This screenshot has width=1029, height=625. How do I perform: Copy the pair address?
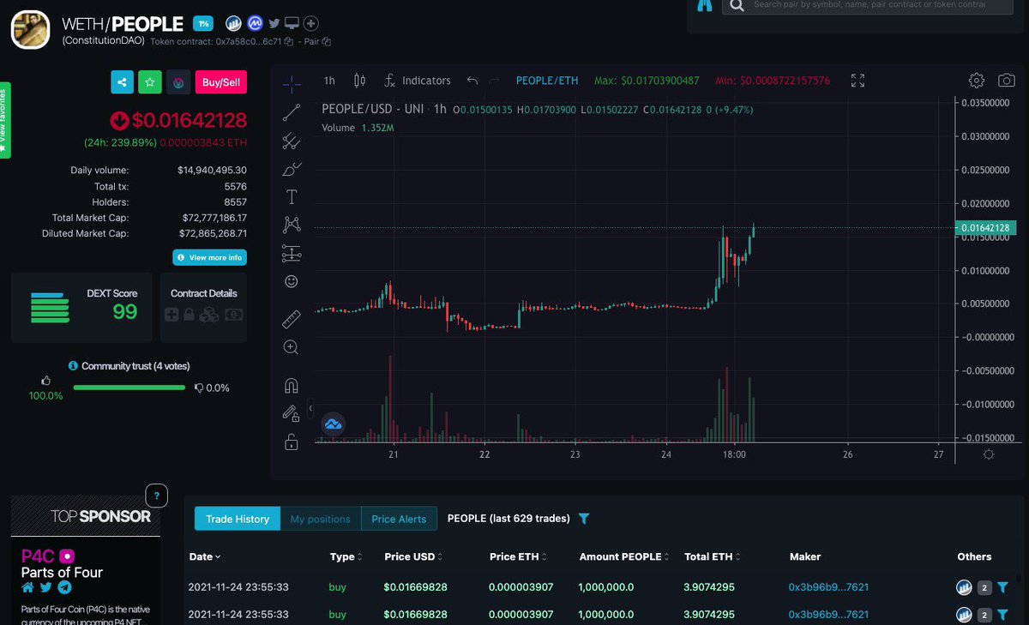327,41
